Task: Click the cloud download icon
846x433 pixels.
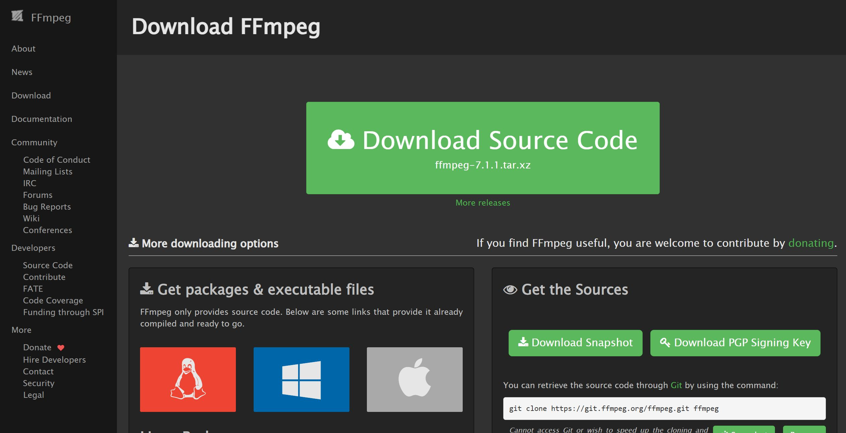Action: [x=340, y=140]
